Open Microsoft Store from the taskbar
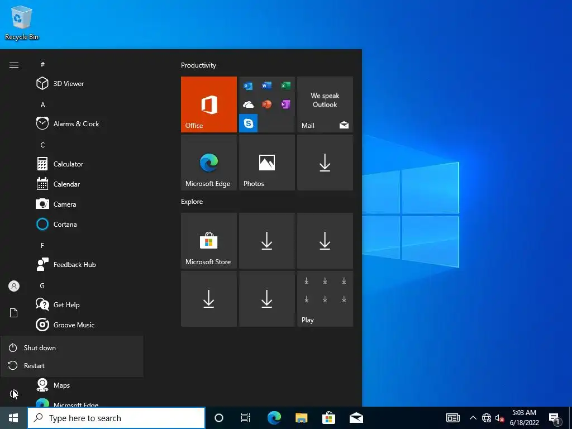Screen dimensions: 572x429 (328, 418)
